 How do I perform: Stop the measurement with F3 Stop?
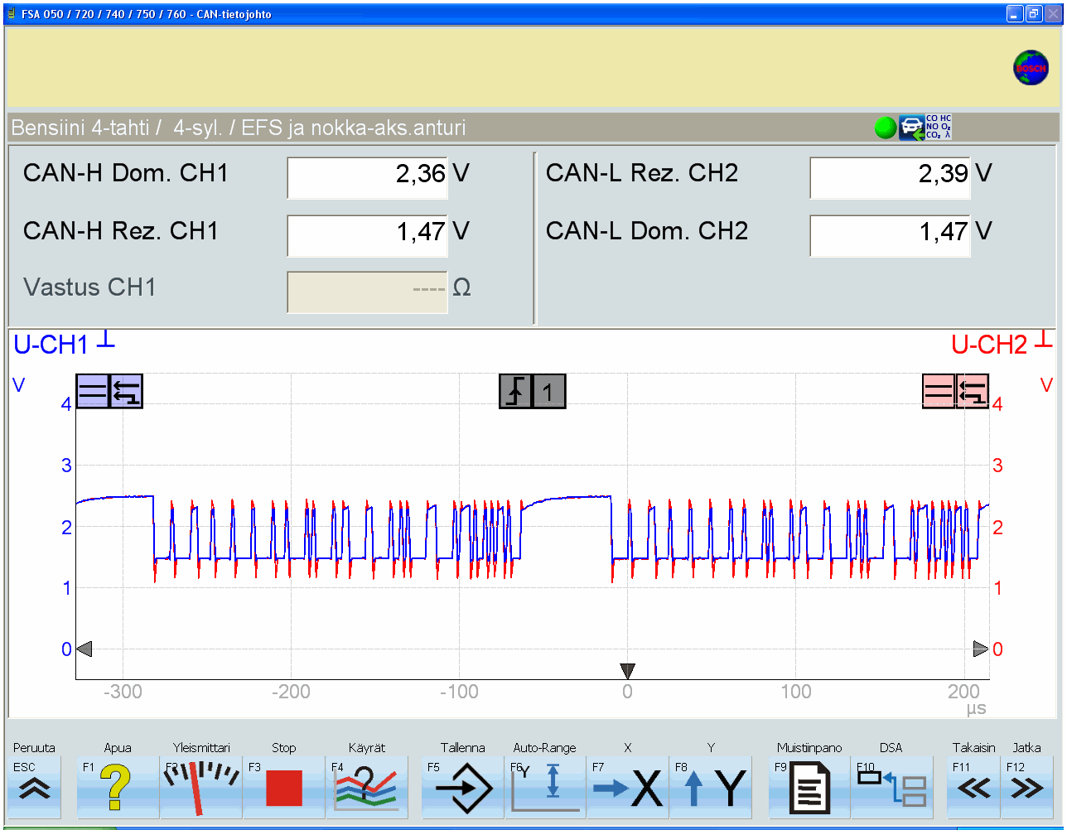[284, 787]
